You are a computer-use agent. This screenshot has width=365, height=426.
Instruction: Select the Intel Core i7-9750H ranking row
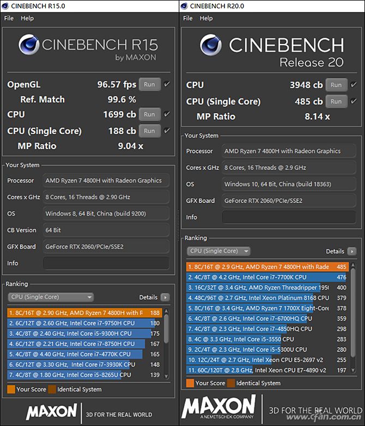click(84, 323)
